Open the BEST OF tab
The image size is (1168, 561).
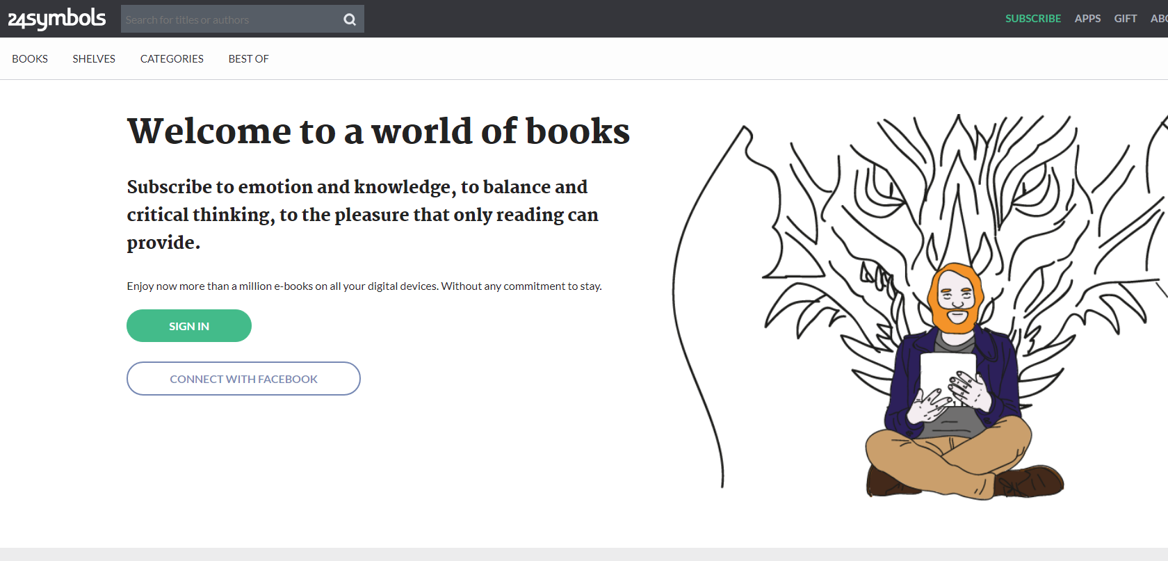point(248,59)
